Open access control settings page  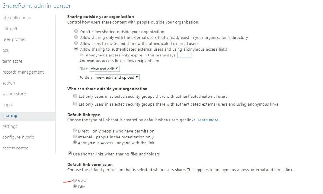coord(16,148)
